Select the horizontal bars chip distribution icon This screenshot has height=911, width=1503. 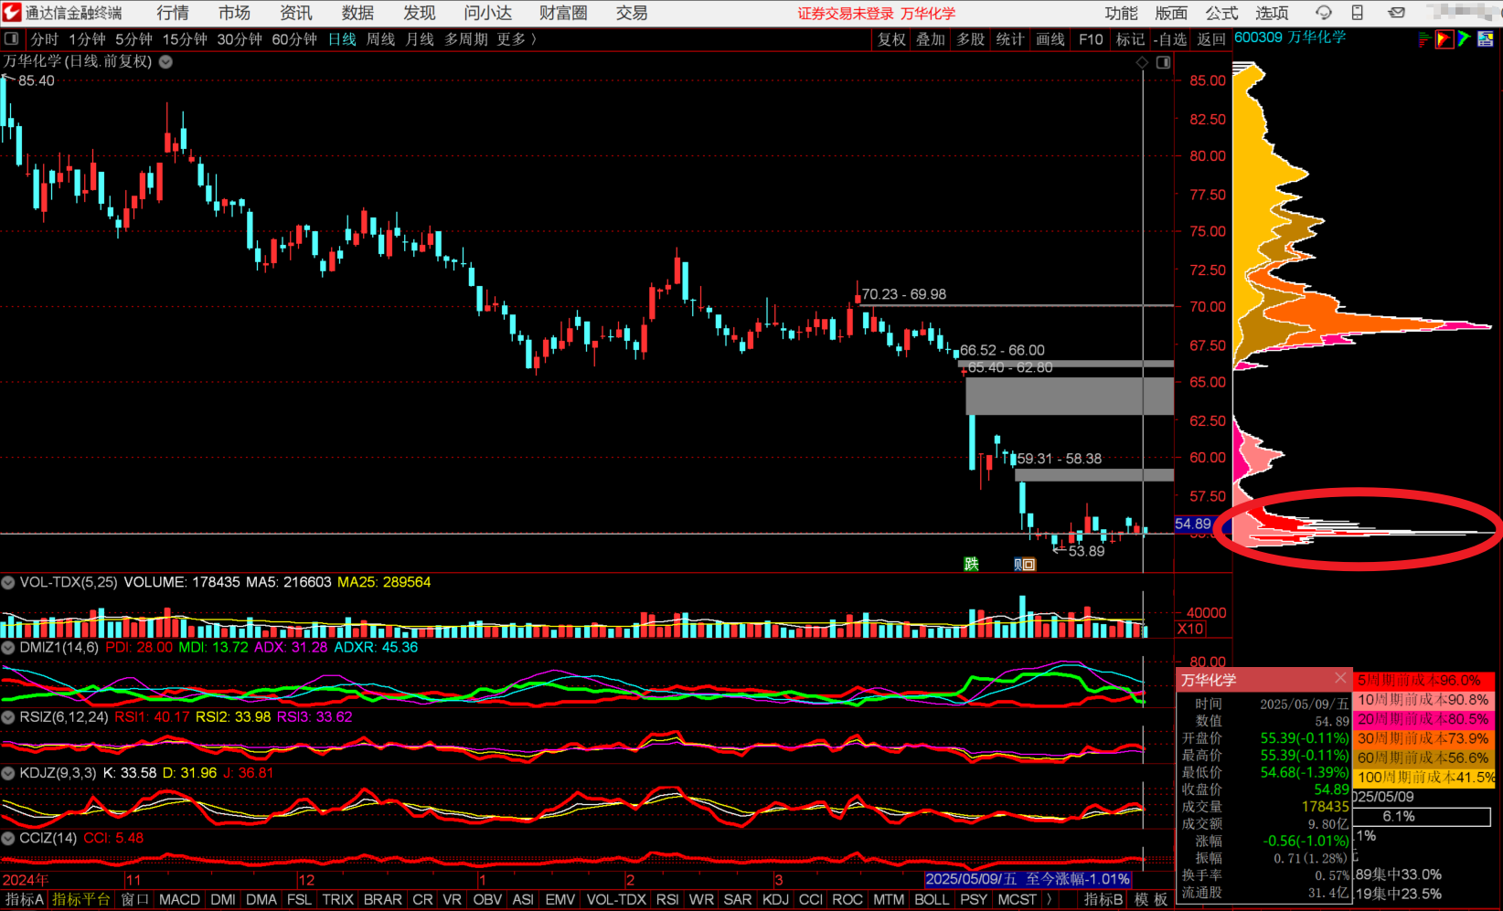coord(1424,38)
